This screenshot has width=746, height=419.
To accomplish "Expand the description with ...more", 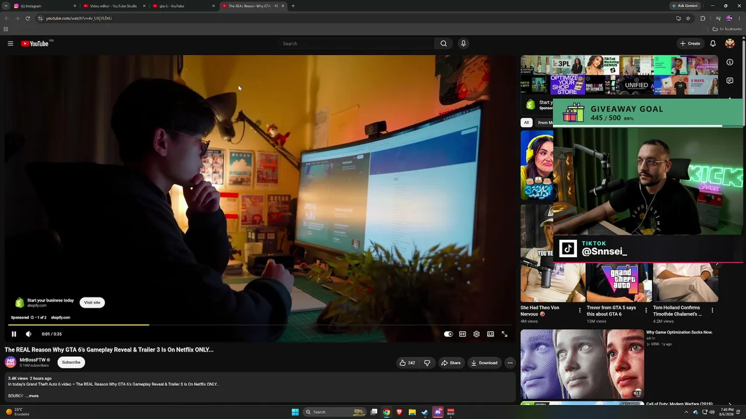I will [x=33, y=396].
